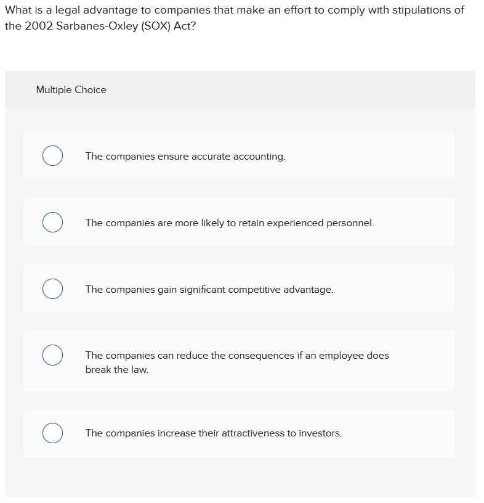Viewport: 484px width, 503px height.
Task: Mark the 'reduce the consequences' radio button
Action: tap(52, 356)
